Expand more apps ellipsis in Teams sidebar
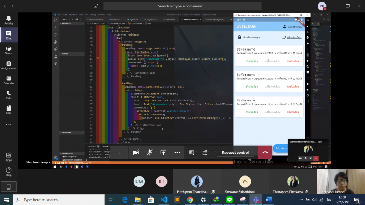 [9, 125]
